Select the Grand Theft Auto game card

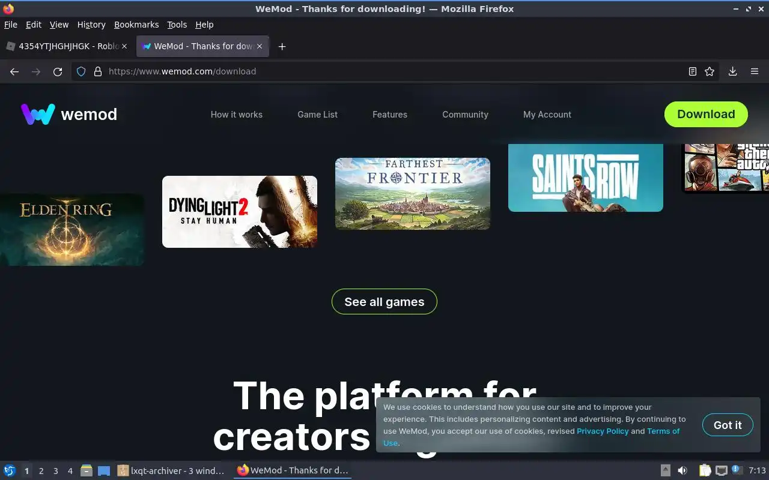click(x=726, y=169)
